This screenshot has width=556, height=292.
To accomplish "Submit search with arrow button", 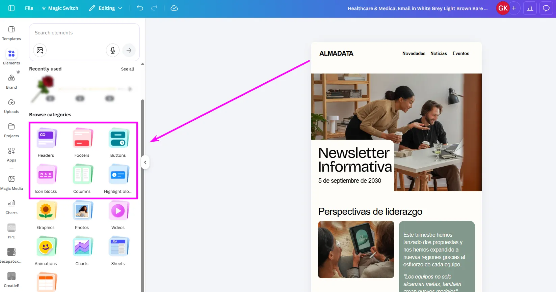I will click(129, 50).
